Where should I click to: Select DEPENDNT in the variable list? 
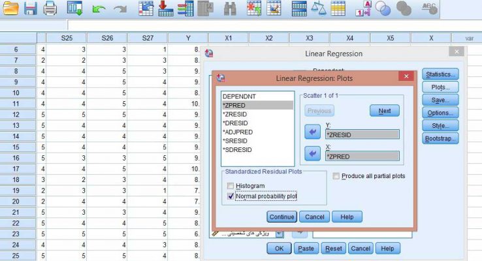point(257,97)
